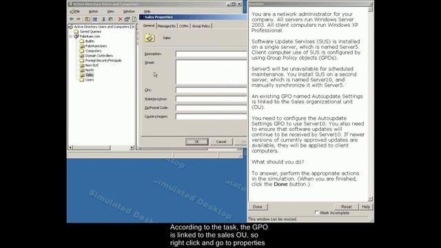Collapse the Fabrikam.com tree node
The image size is (441, 248).
[71, 37]
